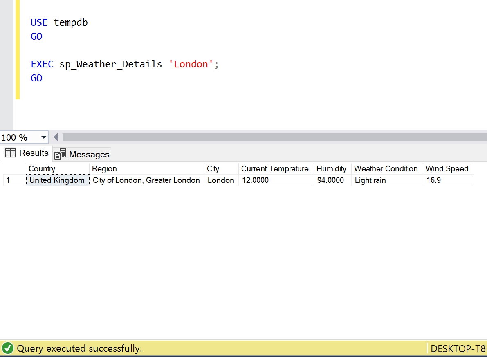Click the DESKTOP-T8 server name in status bar

pyautogui.click(x=458, y=349)
